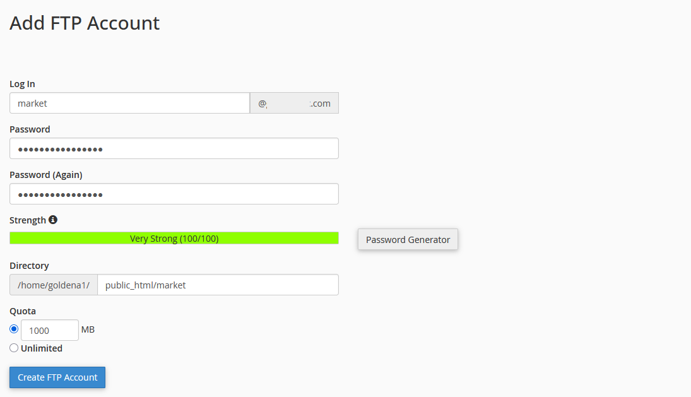Image resolution: width=691 pixels, height=397 pixels.
Task: Click the Password (Again) confirmation field
Action: [174, 194]
